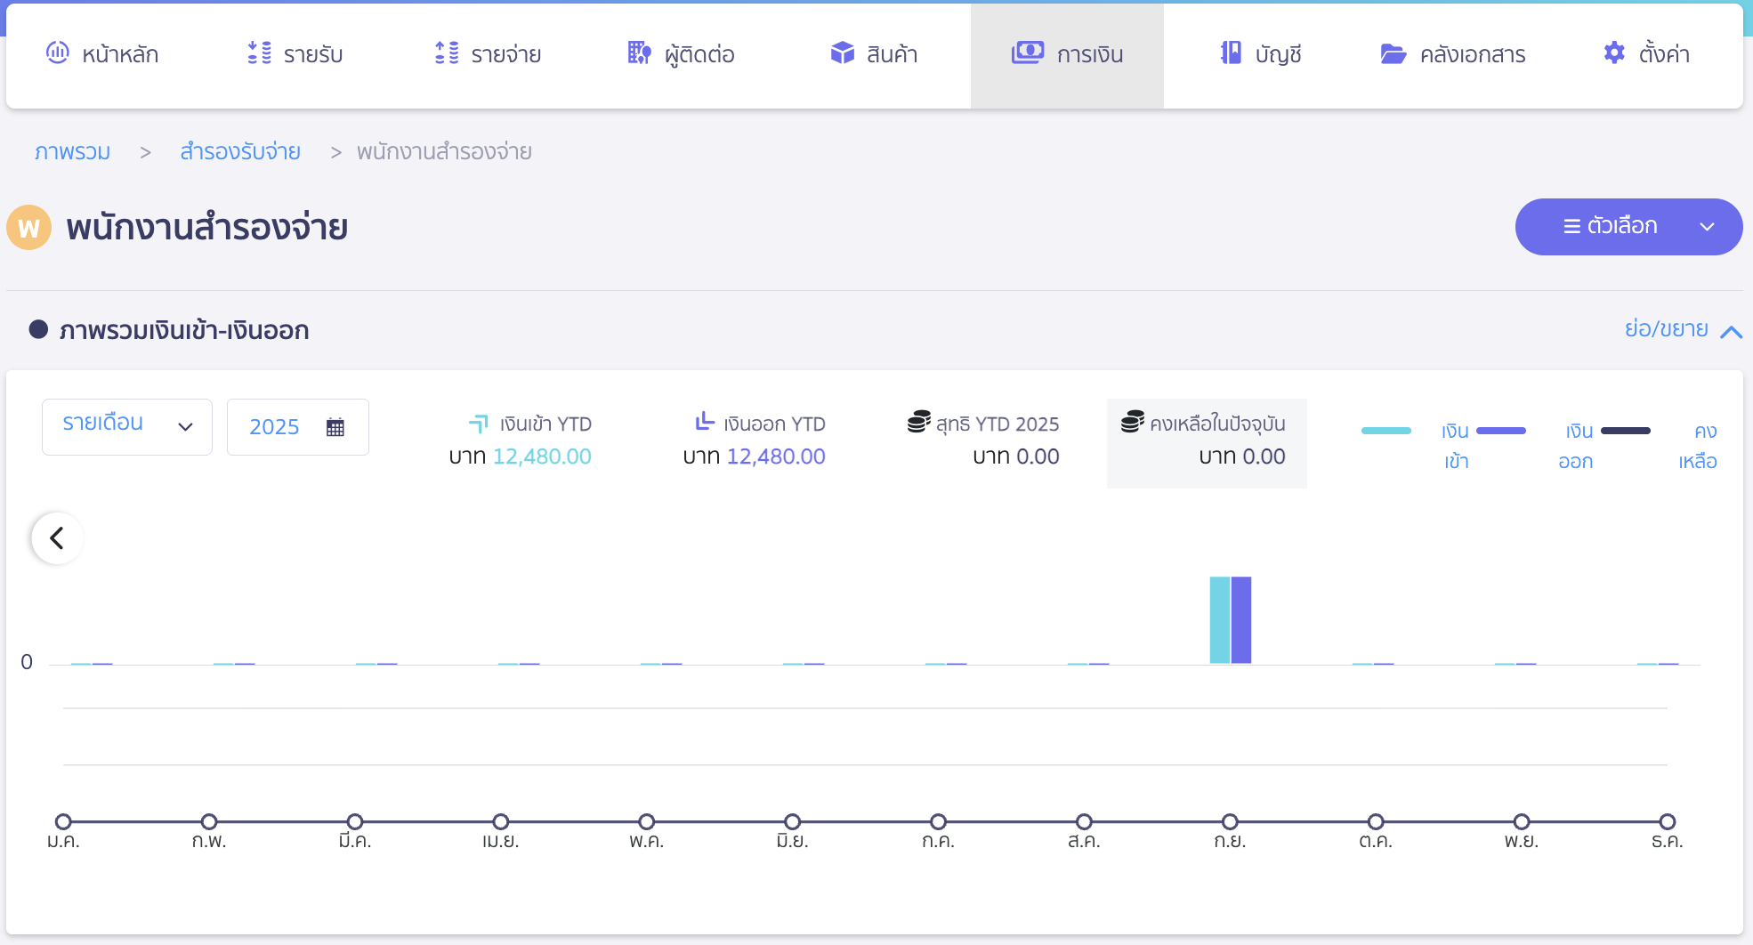
Task: Select the ก.พ. timeline point
Action: coord(209,821)
